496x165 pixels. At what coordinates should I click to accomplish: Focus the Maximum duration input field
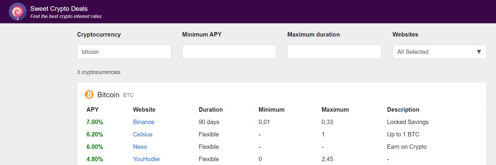334,52
